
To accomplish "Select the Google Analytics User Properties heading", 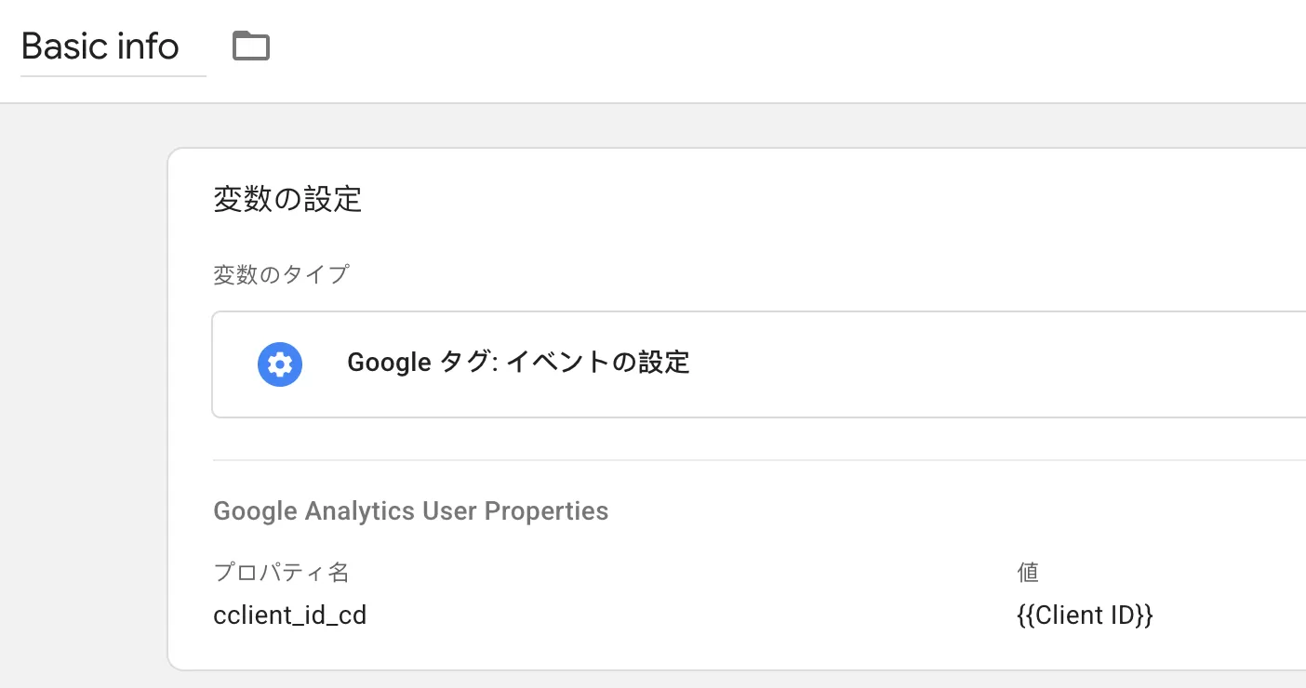I will point(411,511).
